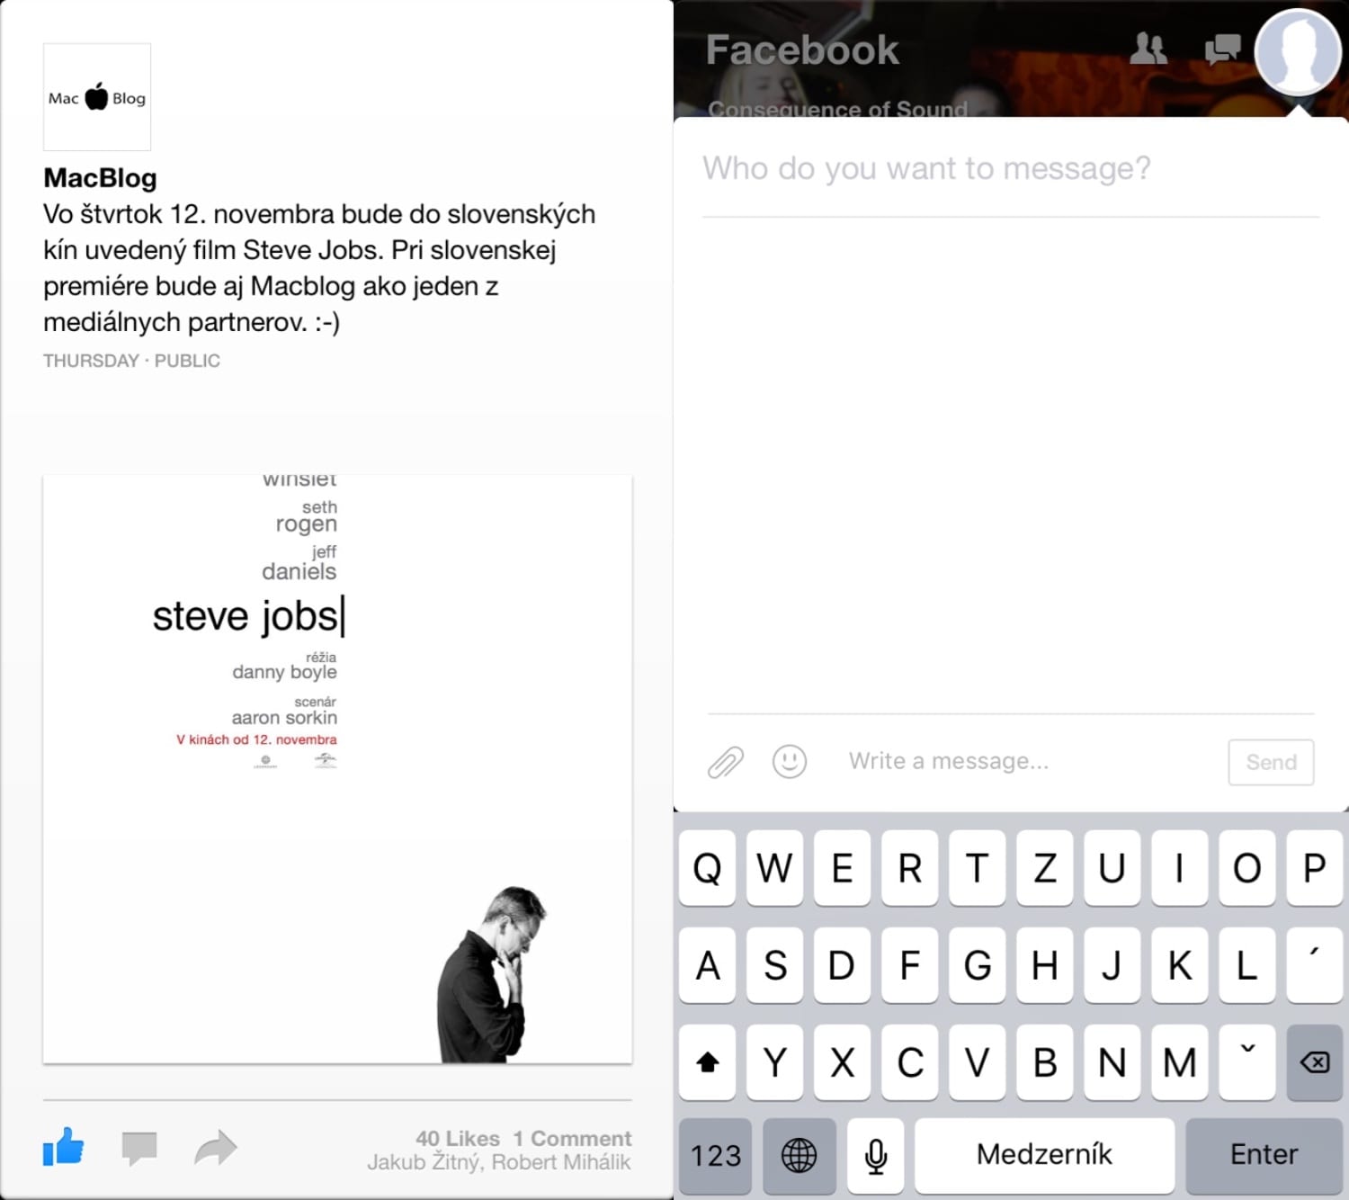This screenshot has height=1200, width=1349.
Task: Attach a file with the paperclip icon
Action: [x=726, y=762]
